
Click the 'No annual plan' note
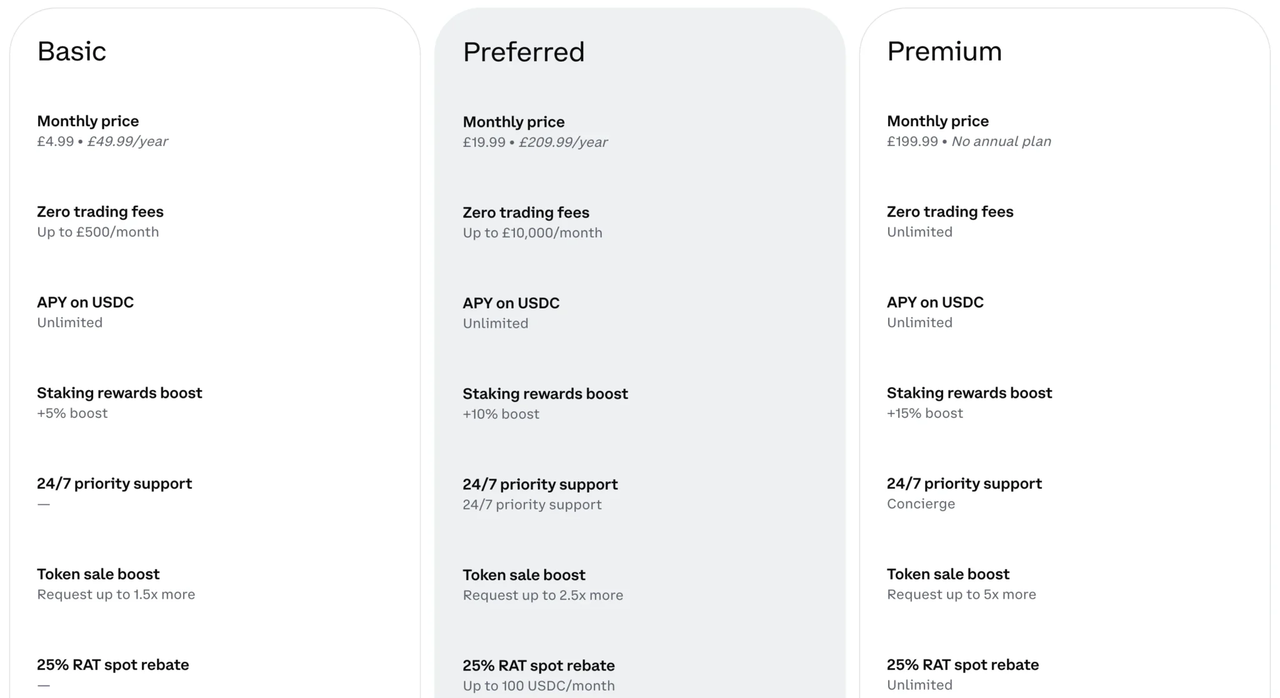click(x=1001, y=142)
